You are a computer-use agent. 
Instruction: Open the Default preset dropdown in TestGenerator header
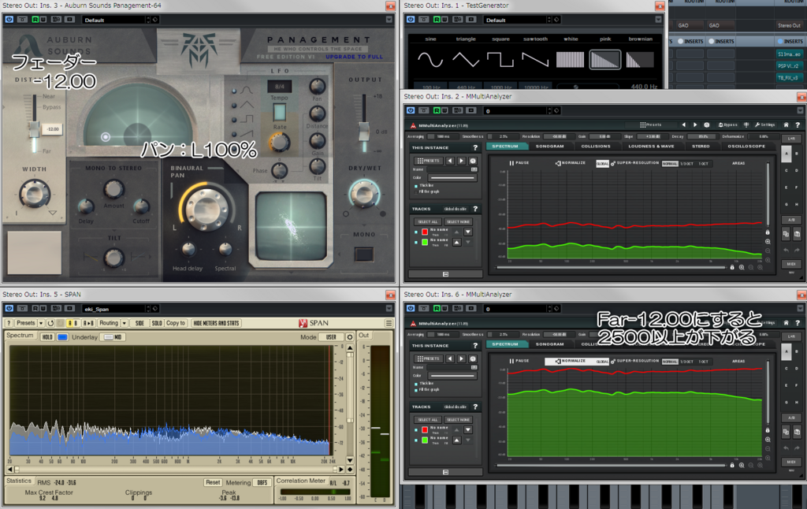[x=549, y=20]
